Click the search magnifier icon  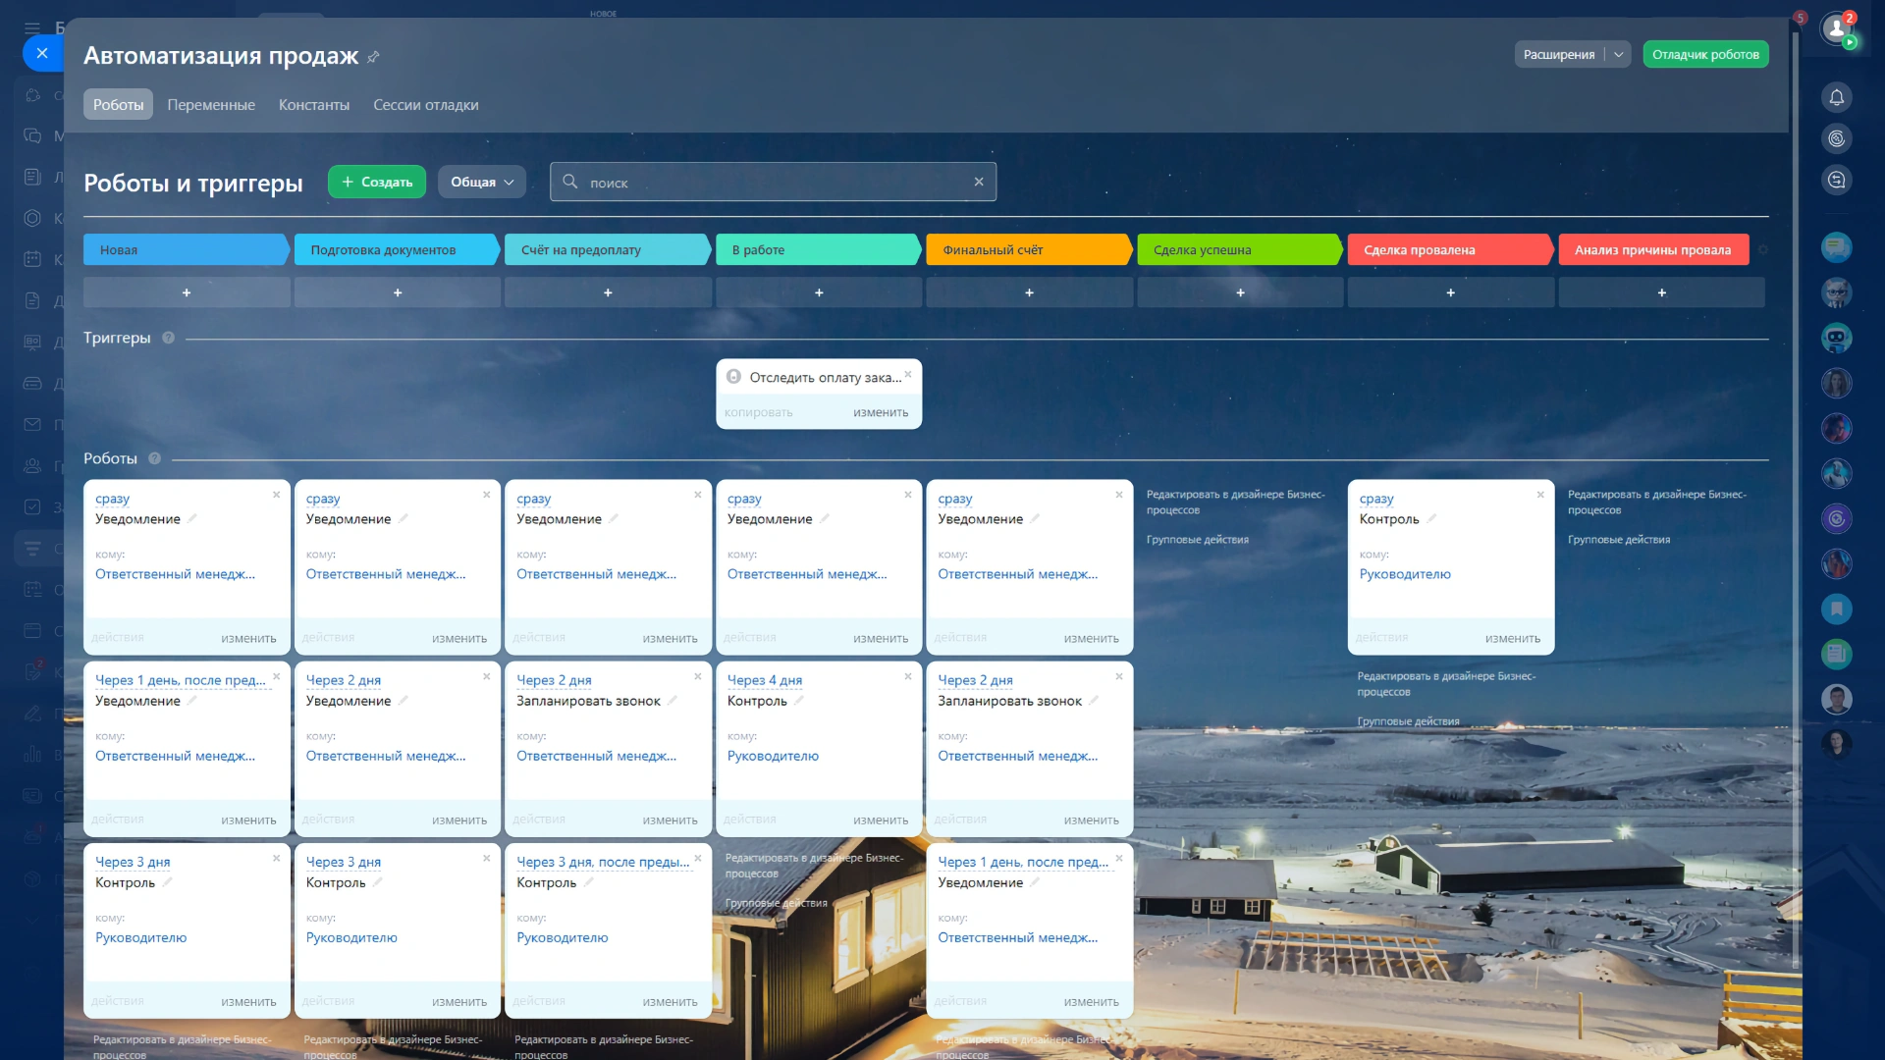click(569, 182)
